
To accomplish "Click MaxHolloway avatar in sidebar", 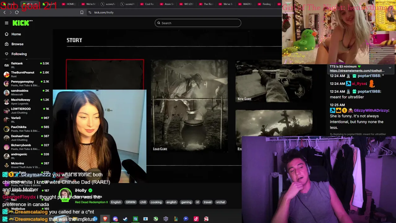I will pos(6,102).
